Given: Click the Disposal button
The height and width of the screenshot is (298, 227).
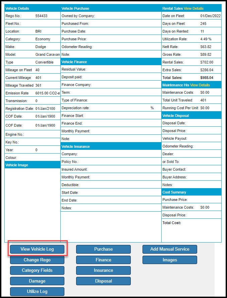Looking at the screenshot, I should (x=103, y=281).
